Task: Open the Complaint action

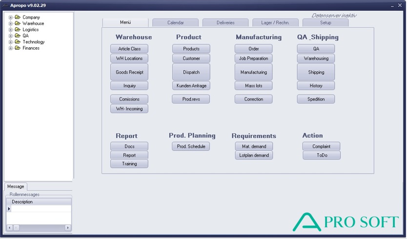Action: point(321,146)
